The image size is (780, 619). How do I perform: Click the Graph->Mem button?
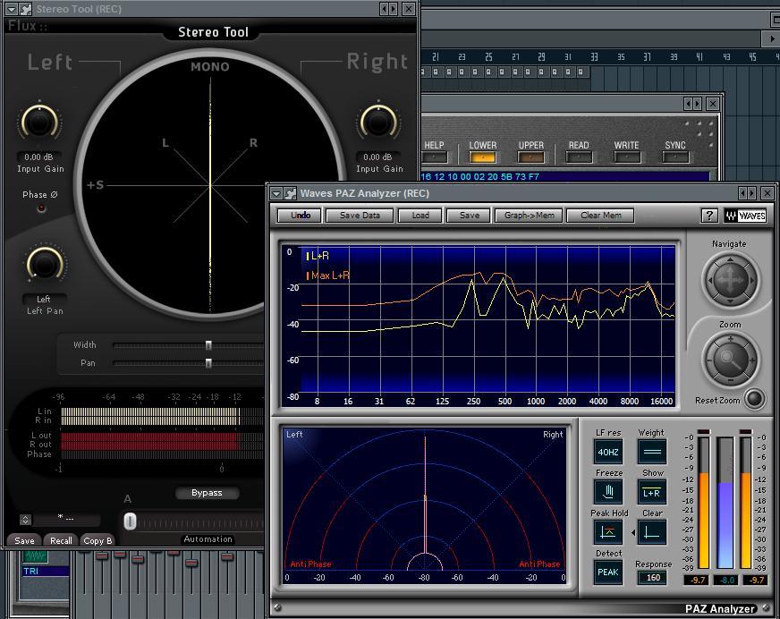coord(529,216)
